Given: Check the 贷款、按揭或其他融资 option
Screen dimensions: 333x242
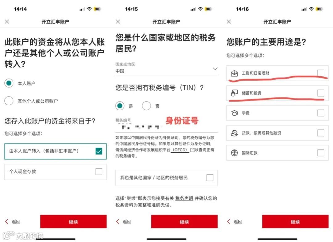Looking at the screenshot, I should coord(321,133).
